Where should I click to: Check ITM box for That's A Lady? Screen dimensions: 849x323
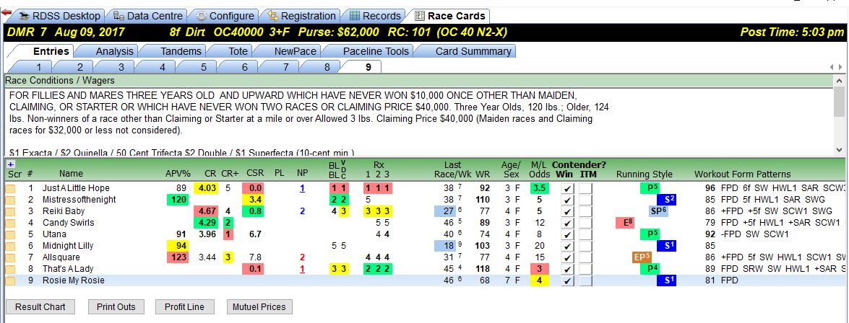click(x=585, y=269)
